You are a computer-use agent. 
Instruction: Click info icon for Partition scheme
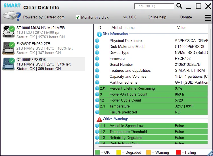coord(97,82)
